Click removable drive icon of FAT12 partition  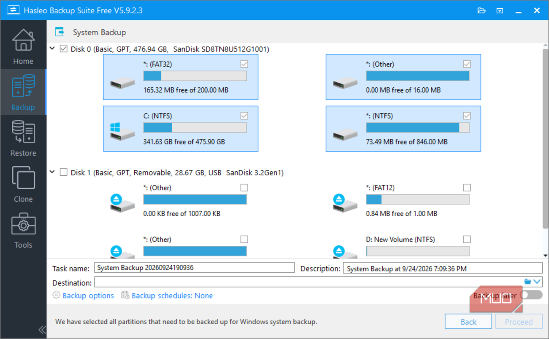pyautogui.click(x=345, y=203)
